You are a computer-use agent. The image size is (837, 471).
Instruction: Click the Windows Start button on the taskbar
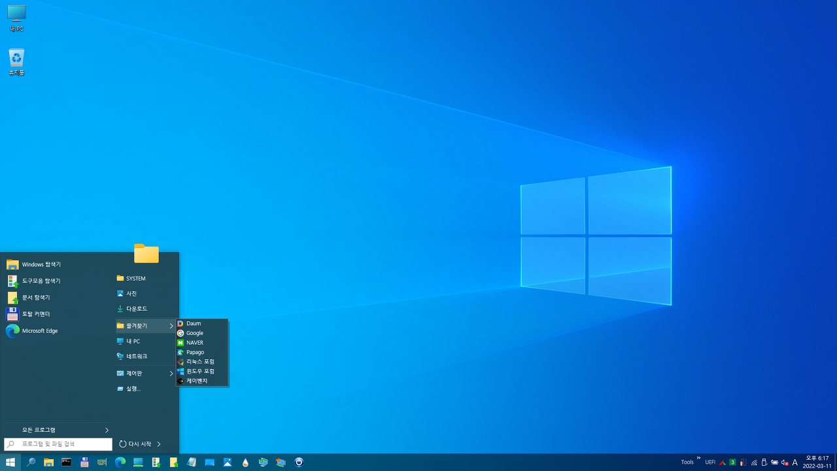[x=10, y=462]
